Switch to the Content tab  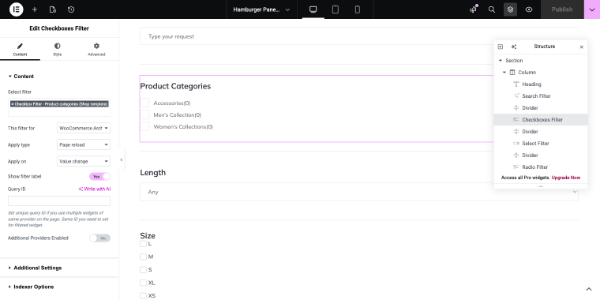point(20,50)
